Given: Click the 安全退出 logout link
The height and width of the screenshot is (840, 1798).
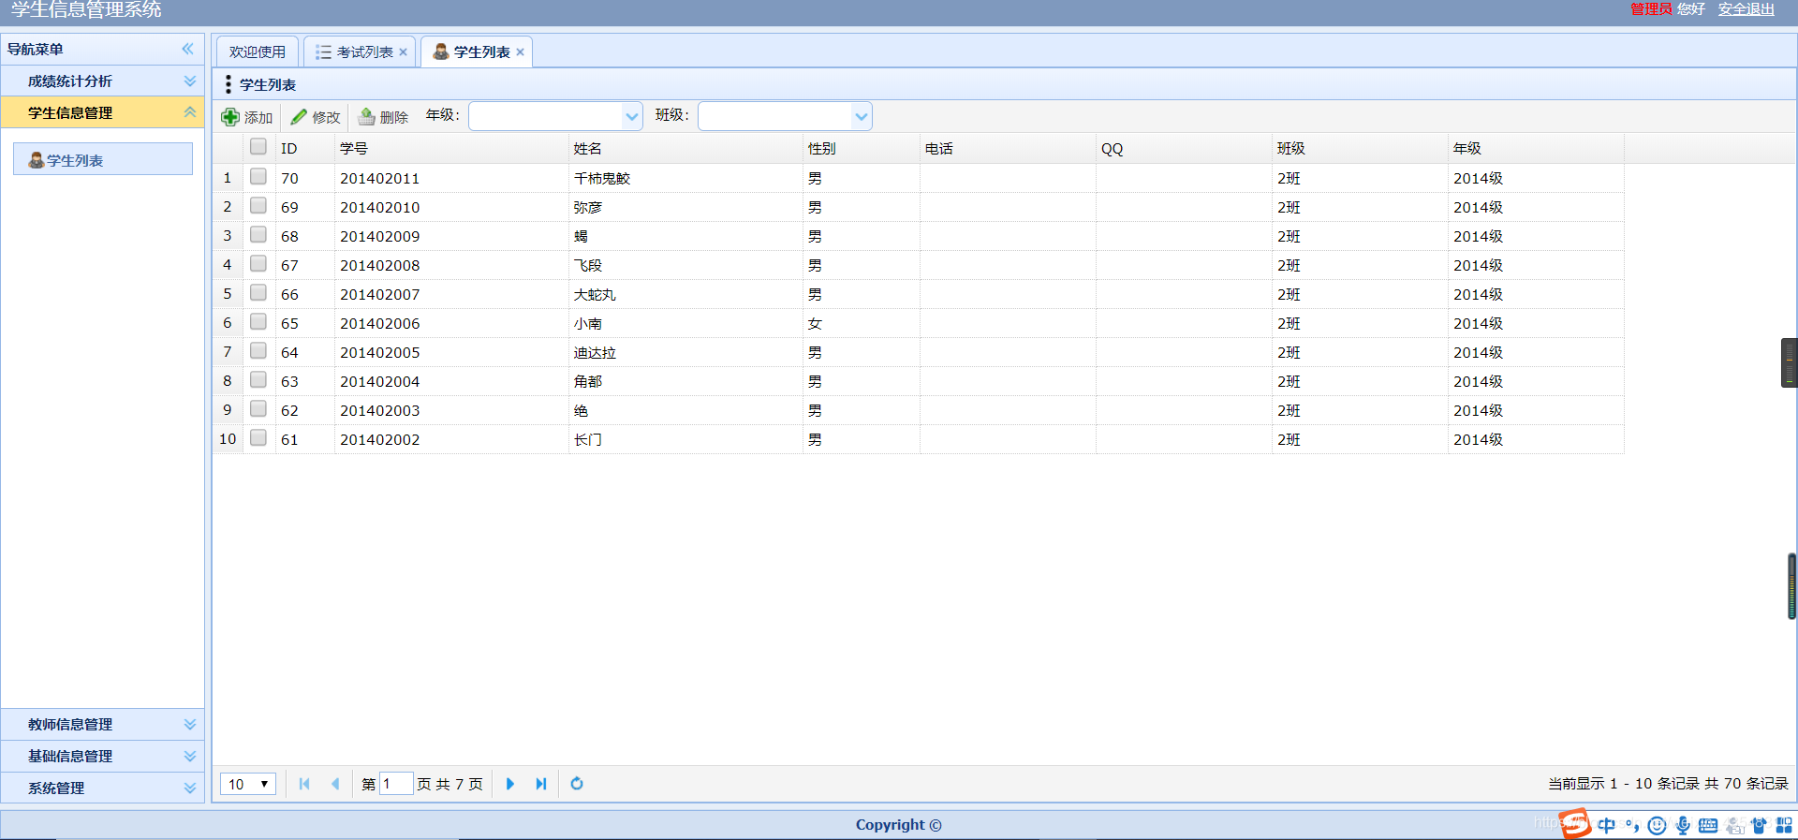Looking at the screenshot, I should tap(1746, 9).
